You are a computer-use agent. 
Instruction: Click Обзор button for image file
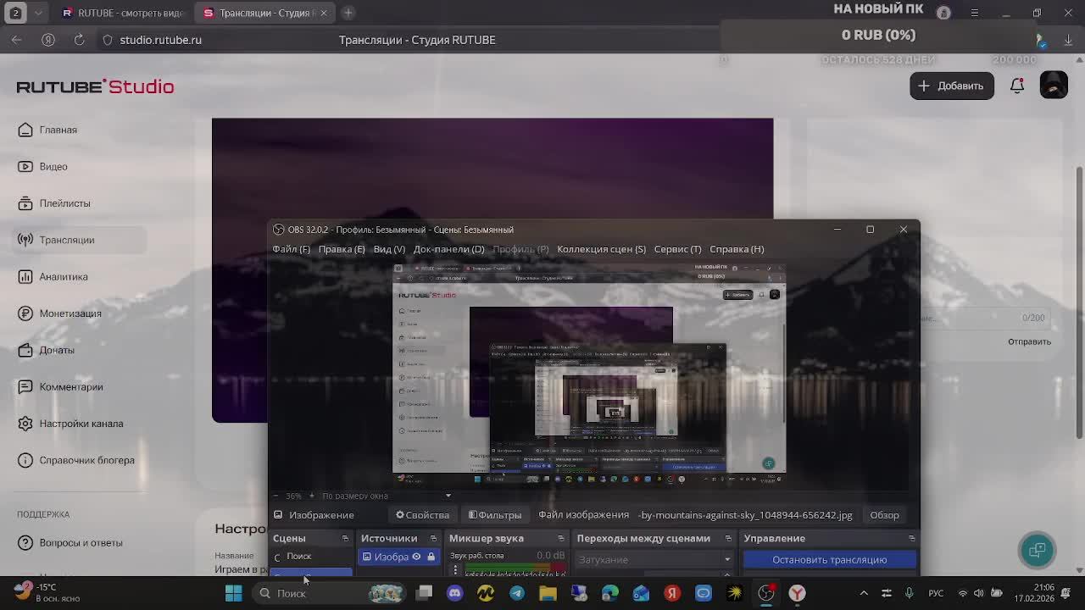pos(884,515)
